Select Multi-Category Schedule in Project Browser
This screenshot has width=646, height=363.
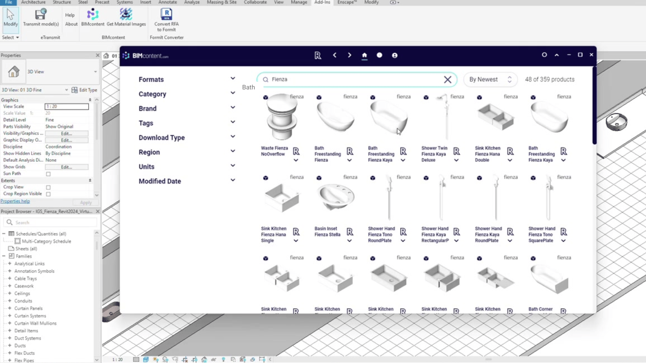click(46, 241)
